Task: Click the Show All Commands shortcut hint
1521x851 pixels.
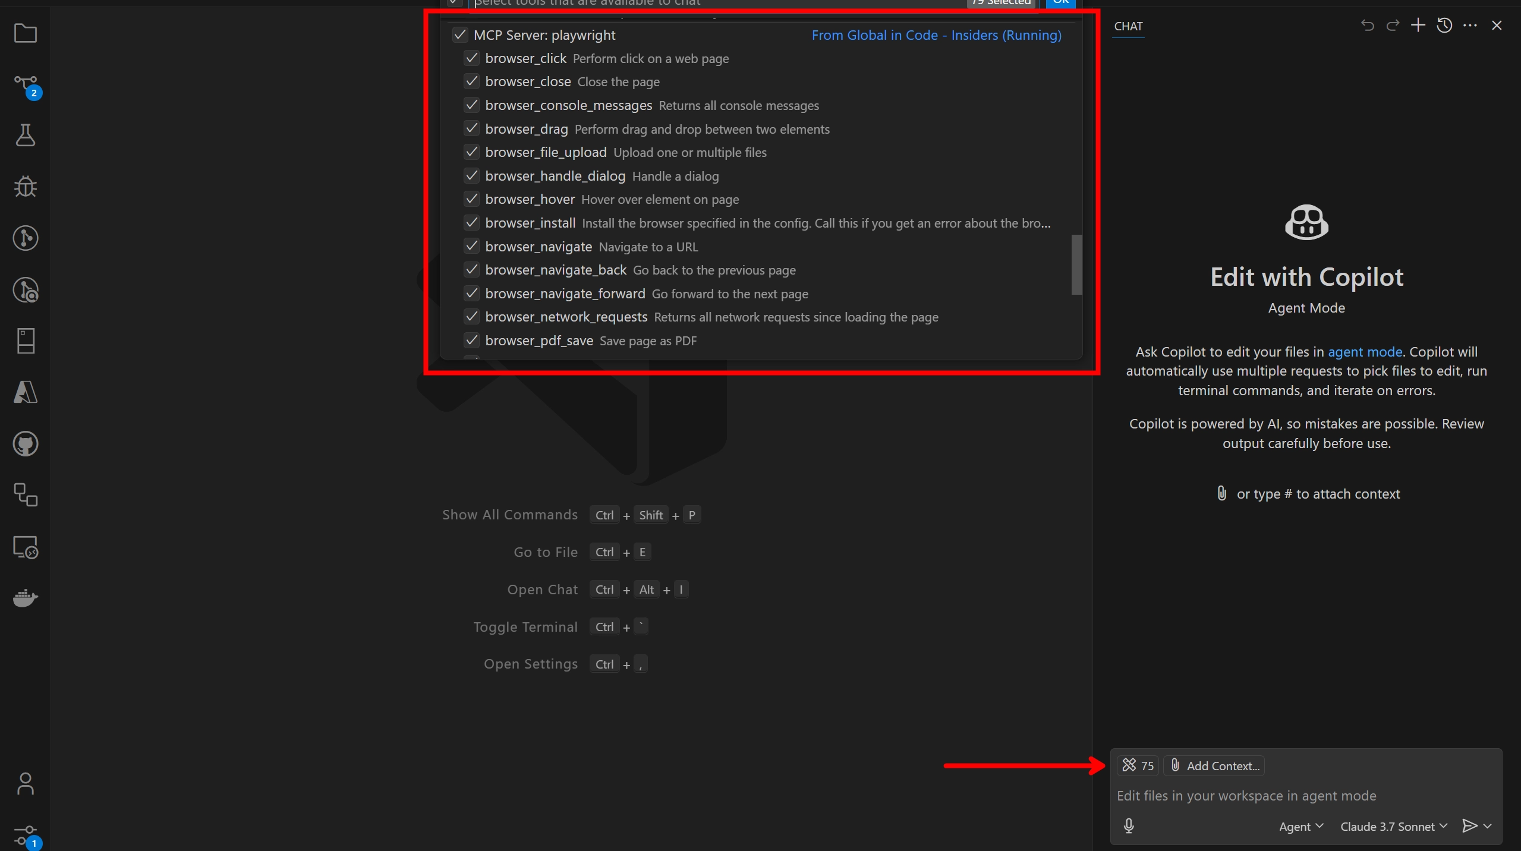Action: (x=571, y=515)
